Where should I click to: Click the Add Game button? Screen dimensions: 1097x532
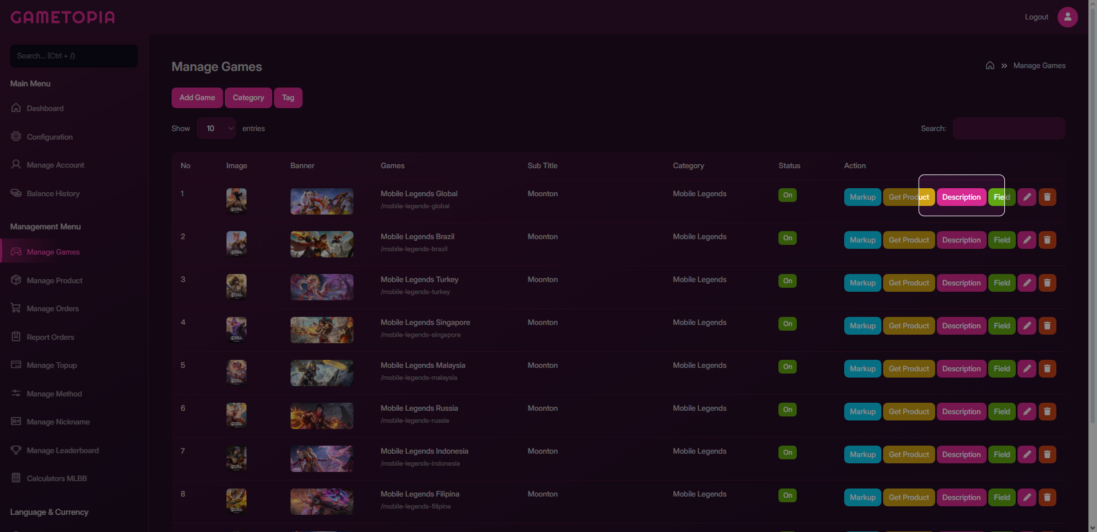point(197,98)
